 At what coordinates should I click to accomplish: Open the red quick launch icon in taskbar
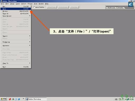(x=10, y=99)
